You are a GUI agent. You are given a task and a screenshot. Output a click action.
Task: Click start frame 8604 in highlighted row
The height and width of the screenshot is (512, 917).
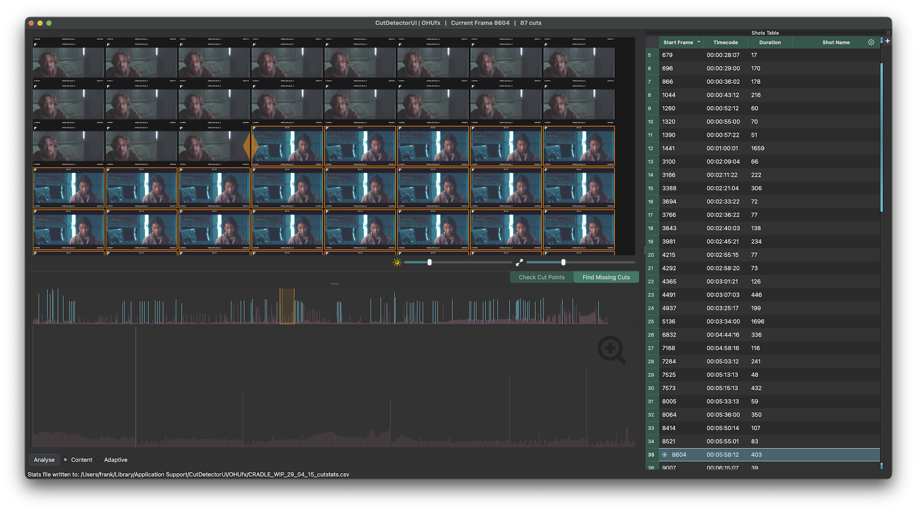679,455
